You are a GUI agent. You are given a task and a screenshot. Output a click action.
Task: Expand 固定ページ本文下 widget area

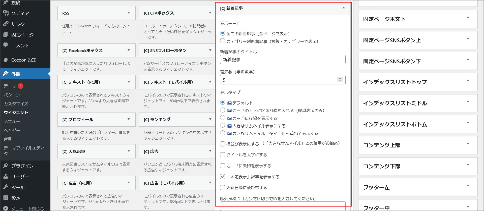468,18
